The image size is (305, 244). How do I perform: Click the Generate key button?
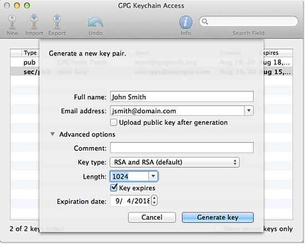pos(218,217)
